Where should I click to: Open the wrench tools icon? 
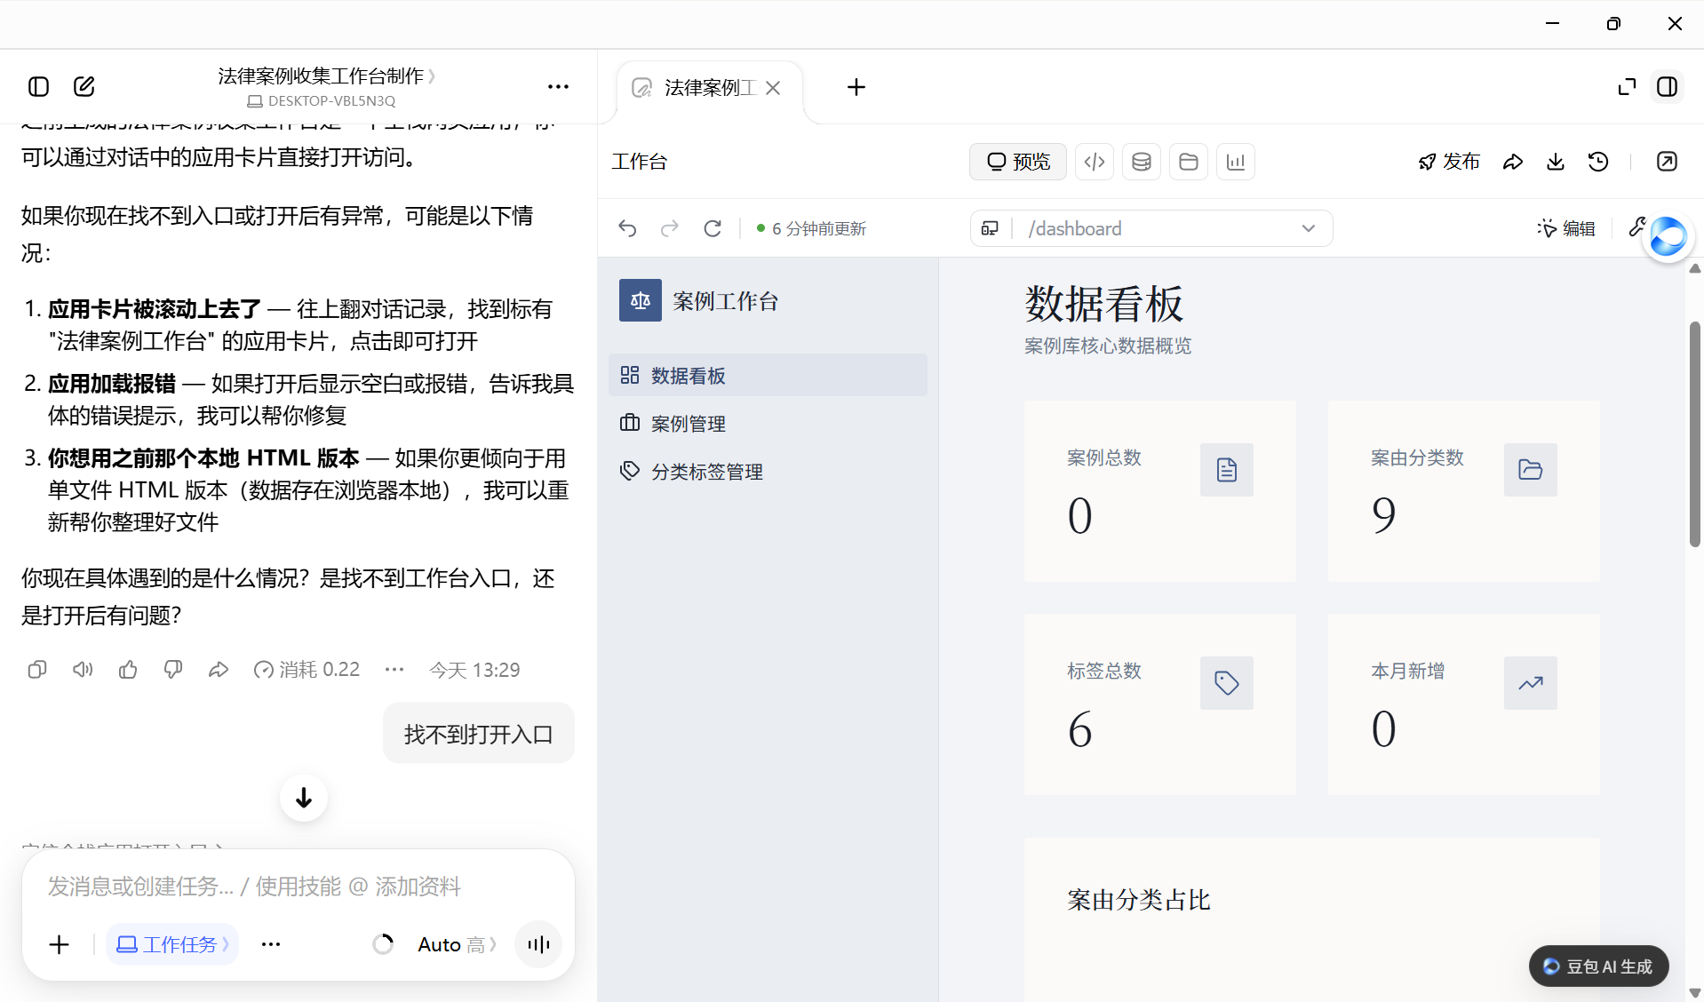(1636, 227)
